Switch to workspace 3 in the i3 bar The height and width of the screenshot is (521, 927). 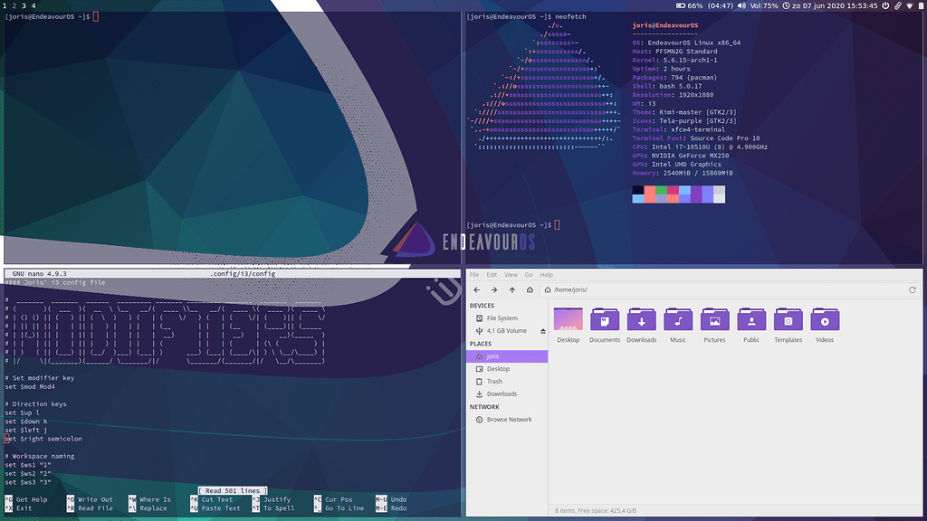pyautogui.click(x=24, y=5)
